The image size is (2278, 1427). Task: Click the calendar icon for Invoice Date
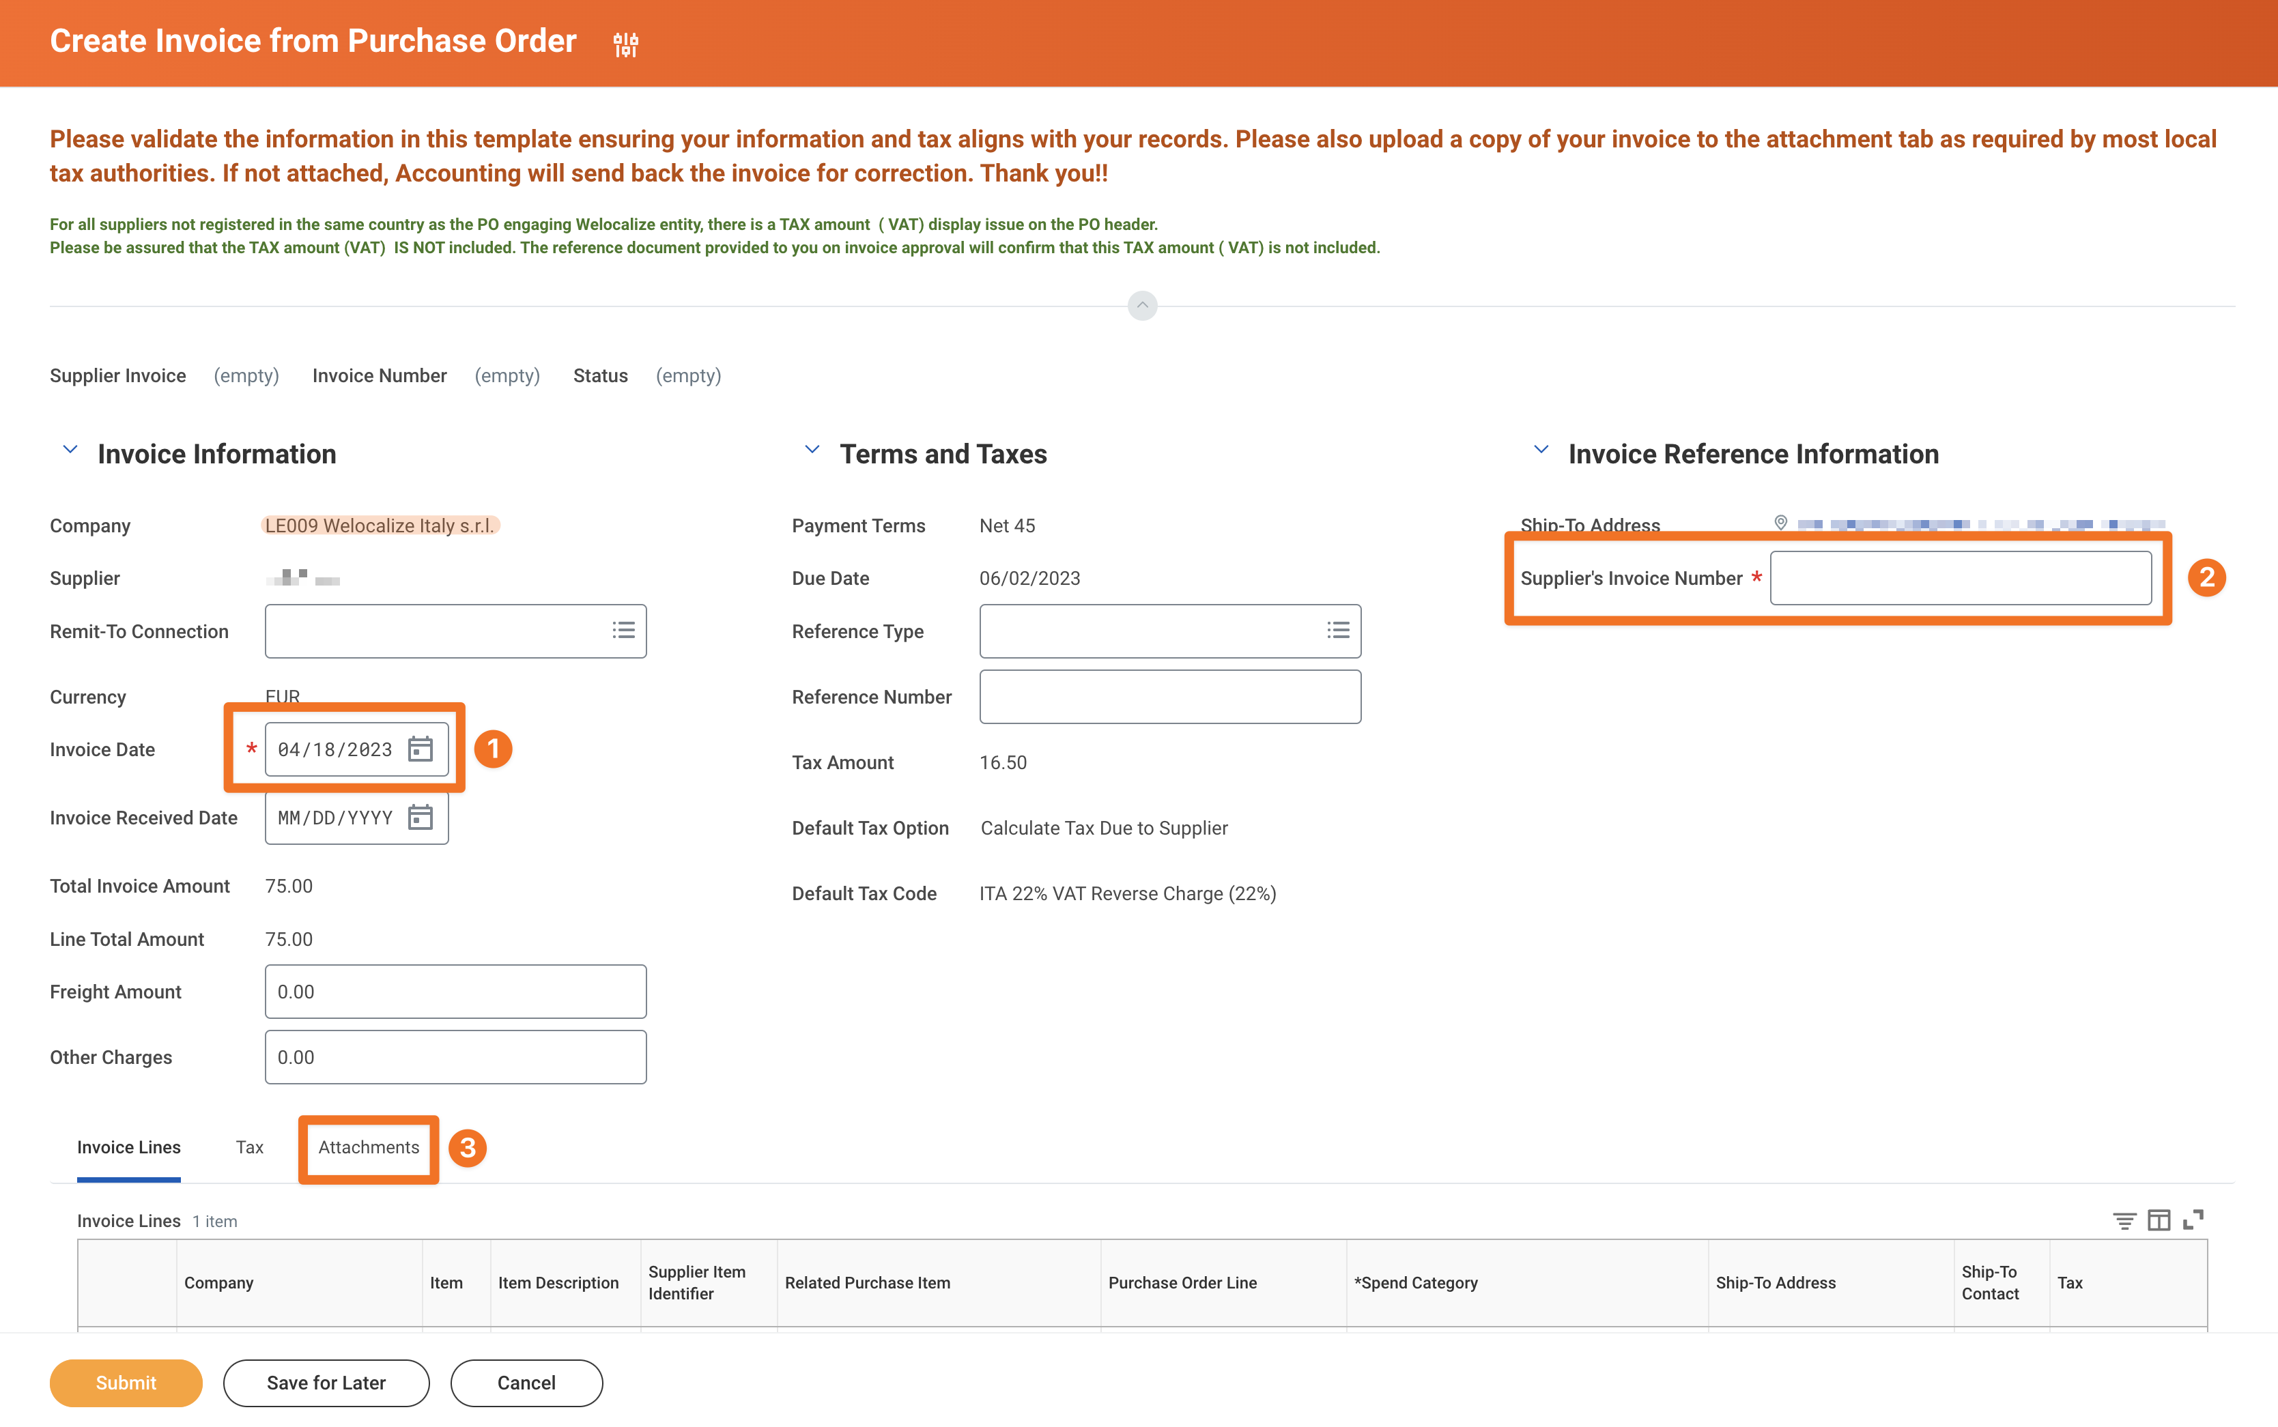pyautogui.click(x=423, y=748)
